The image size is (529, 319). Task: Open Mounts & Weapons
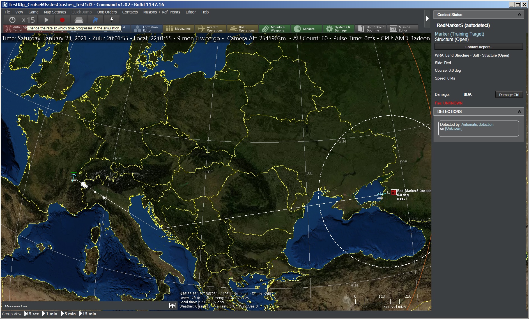[274, 29]
